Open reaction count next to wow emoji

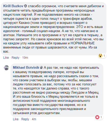(104, 56)
